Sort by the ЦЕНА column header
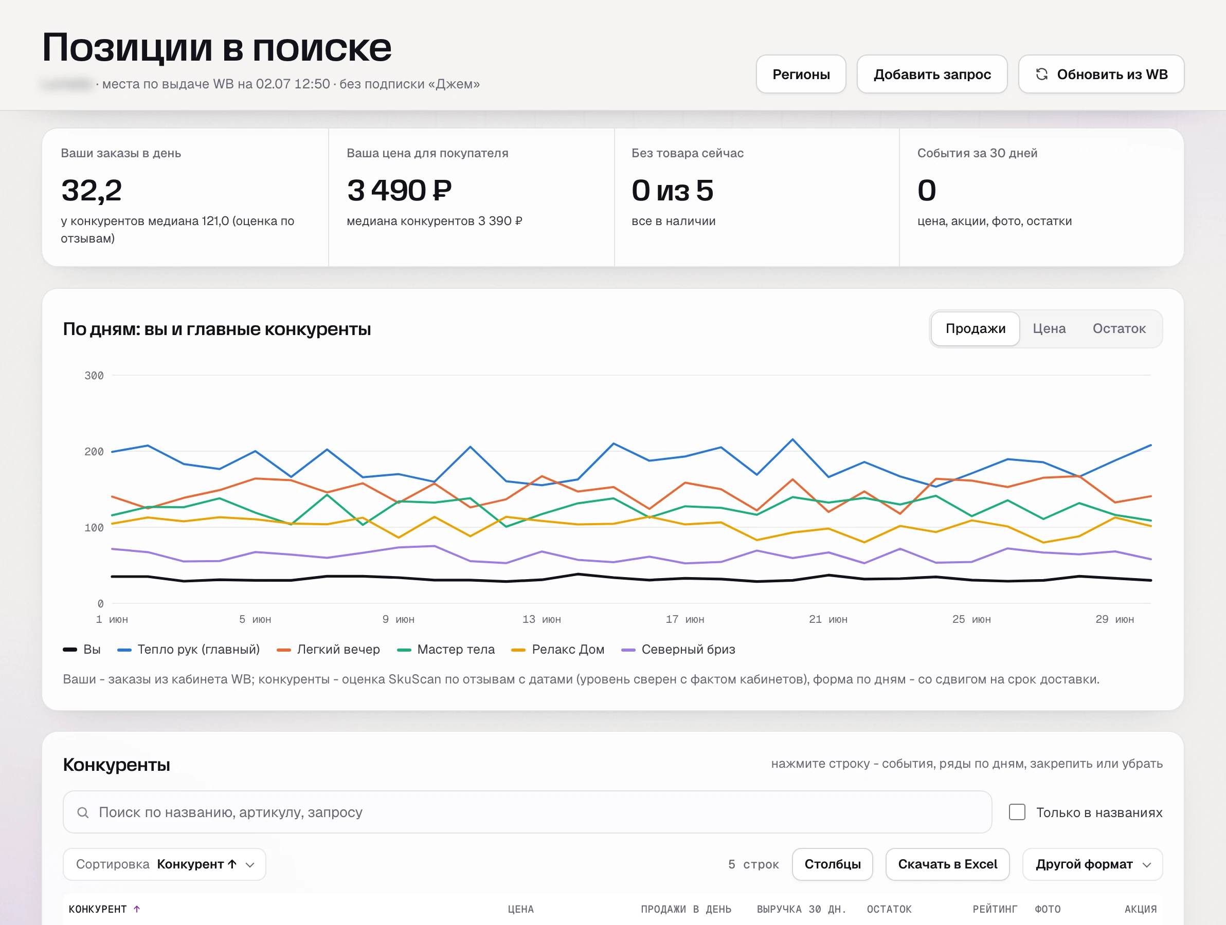1226x925 pixels. point(520,909)
